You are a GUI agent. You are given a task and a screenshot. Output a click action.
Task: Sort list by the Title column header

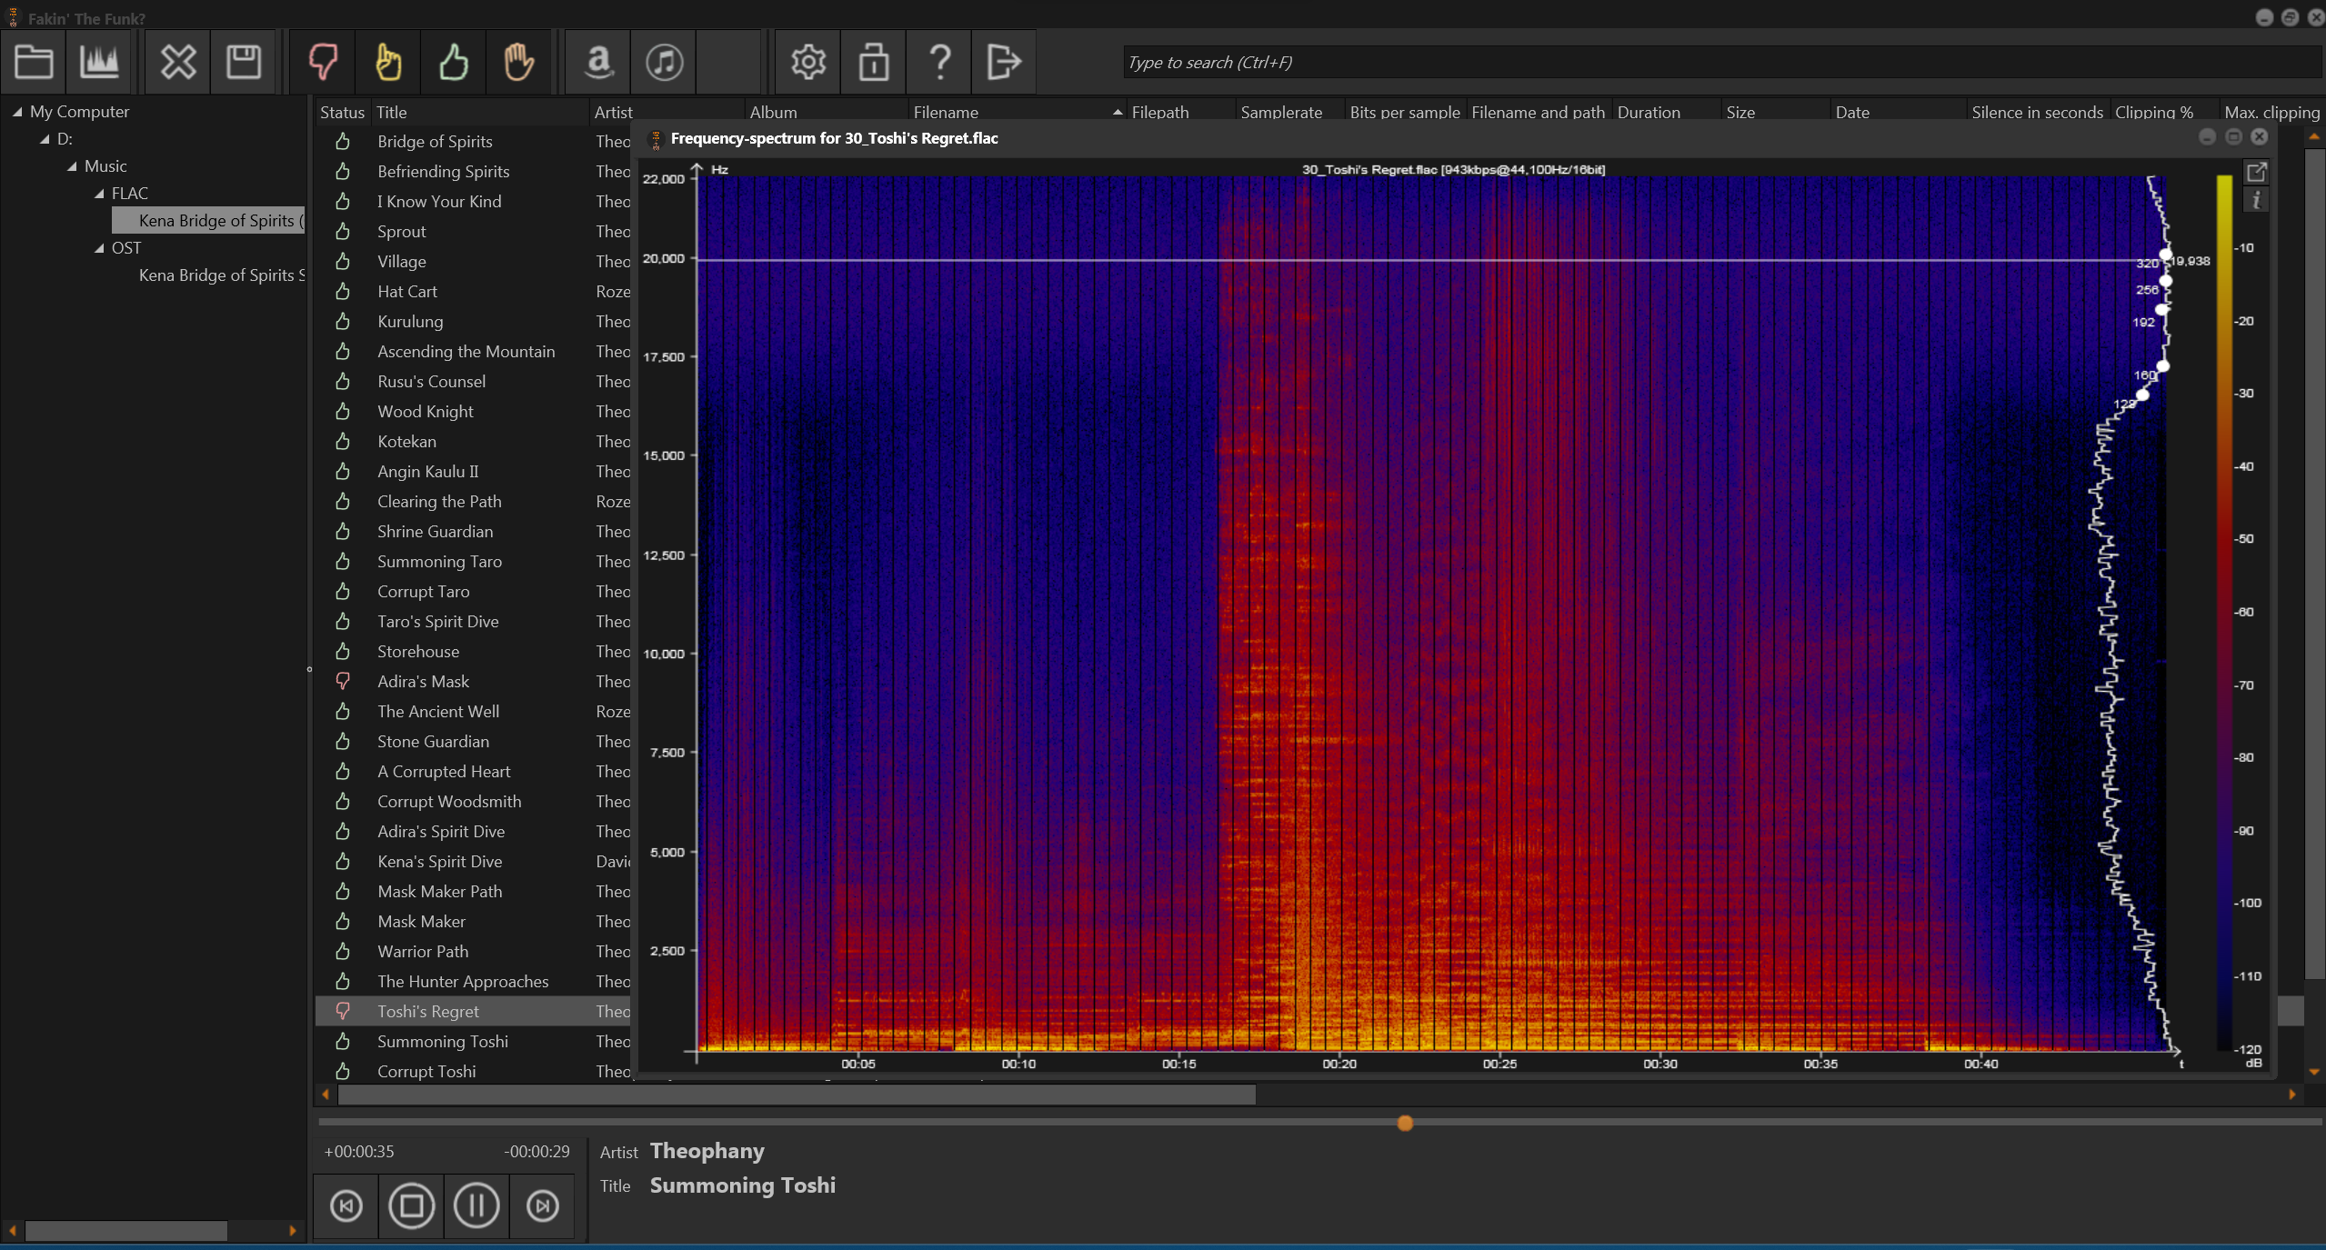click(392, 112)
